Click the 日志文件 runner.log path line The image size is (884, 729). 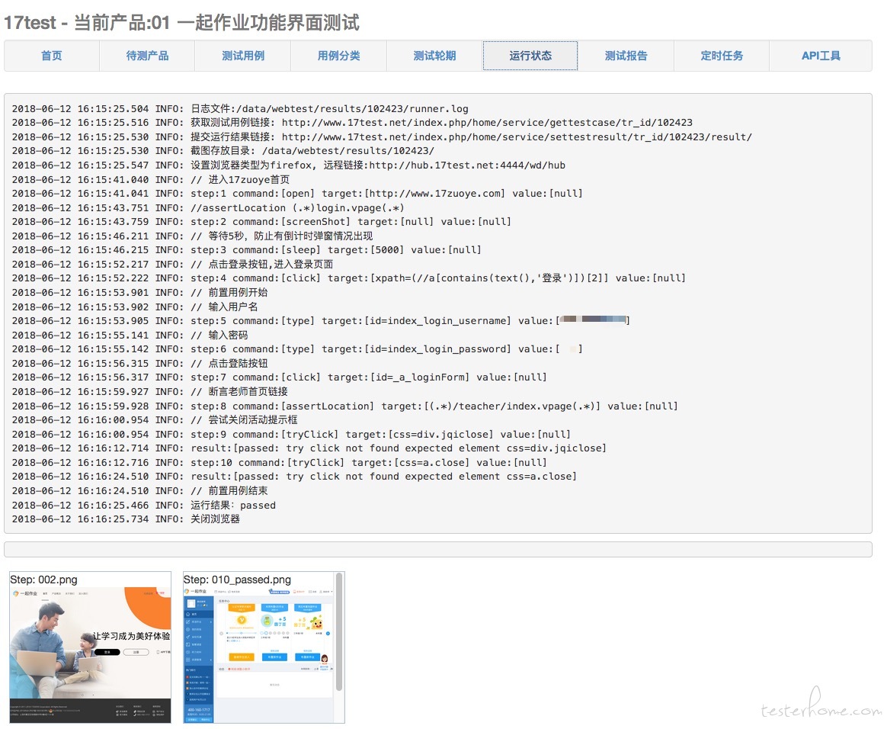tap(240, 109)
